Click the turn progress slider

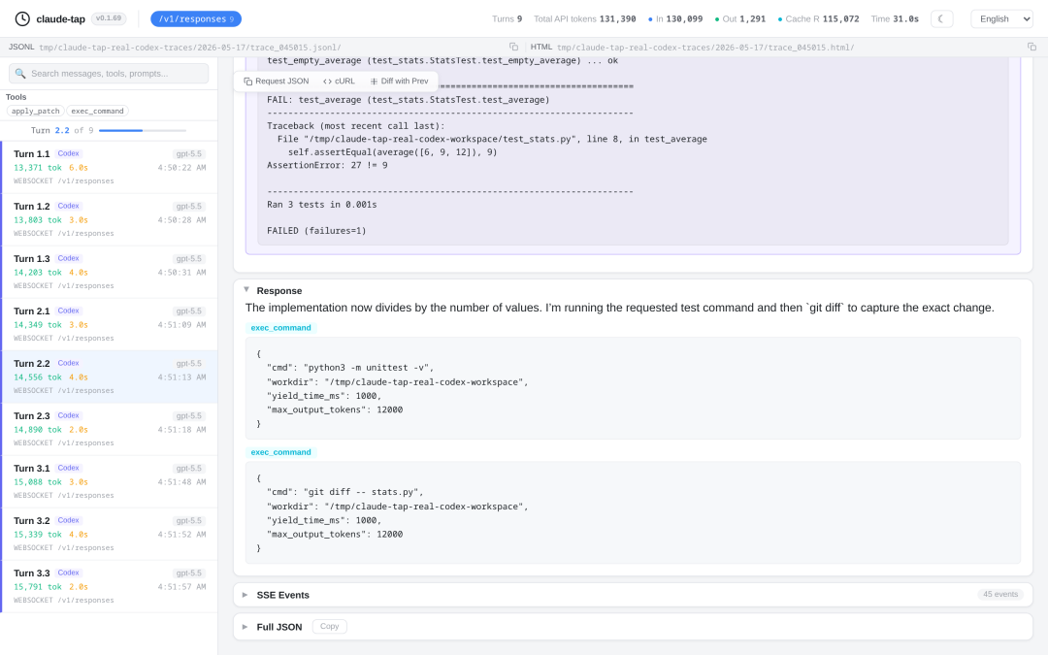[x=143, y=130]
